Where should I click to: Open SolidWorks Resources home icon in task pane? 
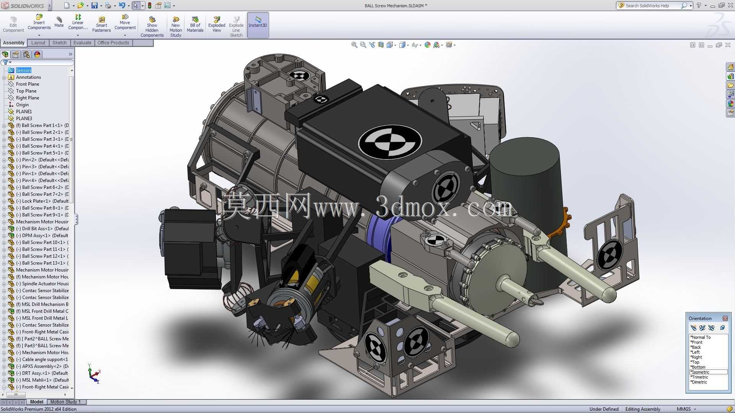tap(730, 67)
